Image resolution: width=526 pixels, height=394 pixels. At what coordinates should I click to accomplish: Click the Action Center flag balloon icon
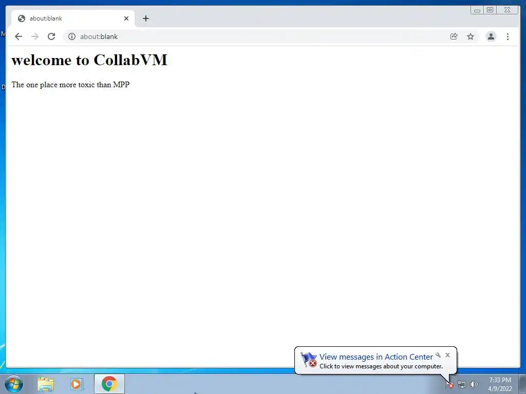coord(309,360)
